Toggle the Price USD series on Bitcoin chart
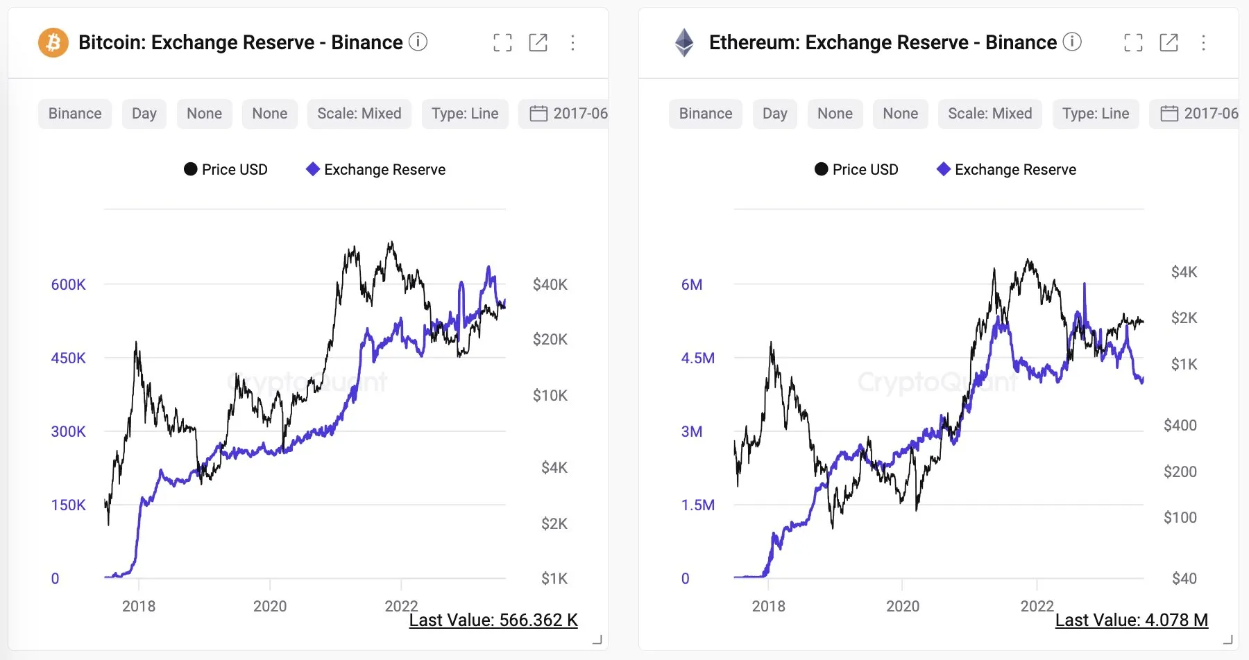Viewport: 1249px width, 660px height. point(226,169)
